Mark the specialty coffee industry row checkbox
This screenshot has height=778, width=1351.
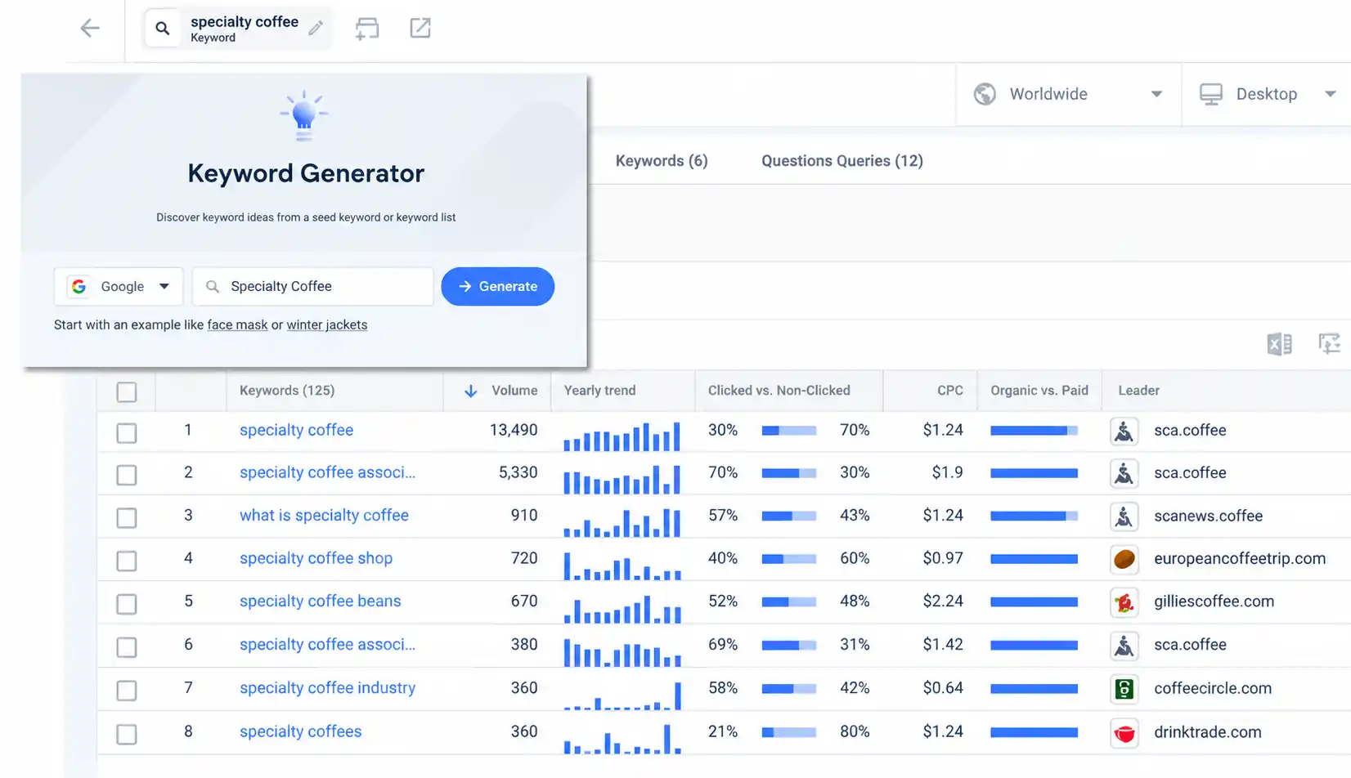(x=127, y=691)
